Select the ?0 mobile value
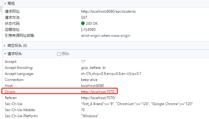The width and height of the screenshot is (209, 119). (83, 110)
